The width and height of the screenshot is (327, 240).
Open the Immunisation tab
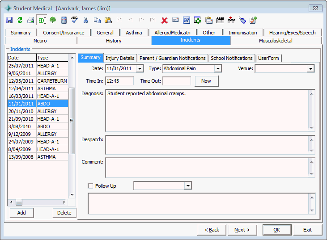(x=243, y=33)
